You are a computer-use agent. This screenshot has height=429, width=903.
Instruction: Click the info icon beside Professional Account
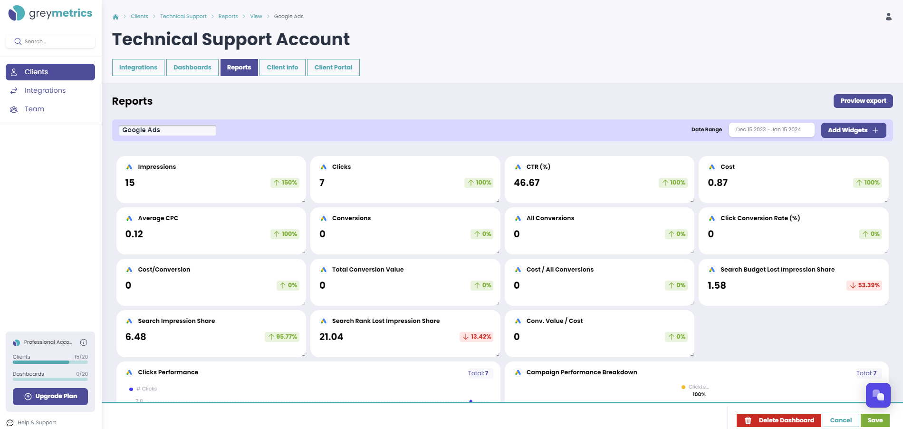tap(84, 342)
